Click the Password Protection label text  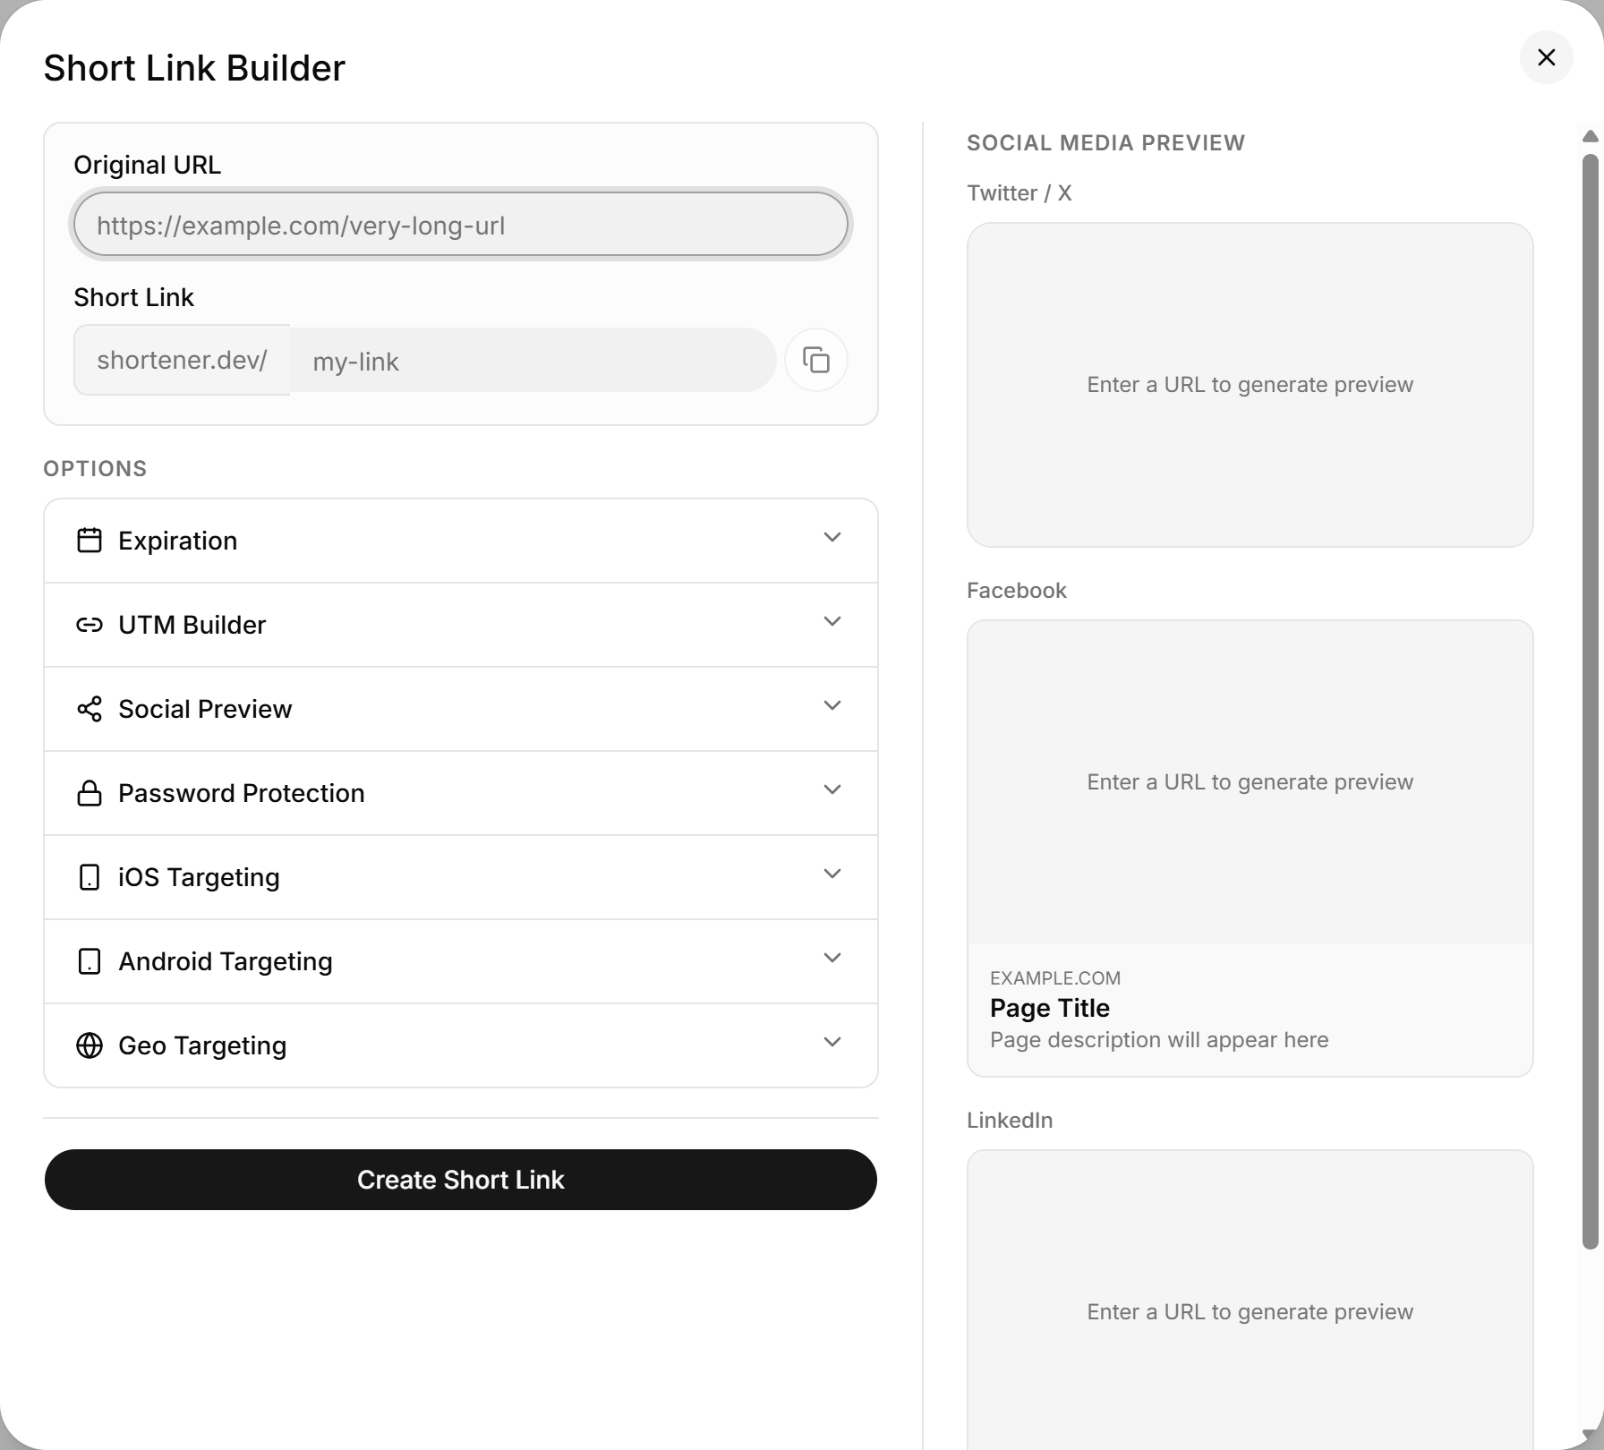coord(242,793)
